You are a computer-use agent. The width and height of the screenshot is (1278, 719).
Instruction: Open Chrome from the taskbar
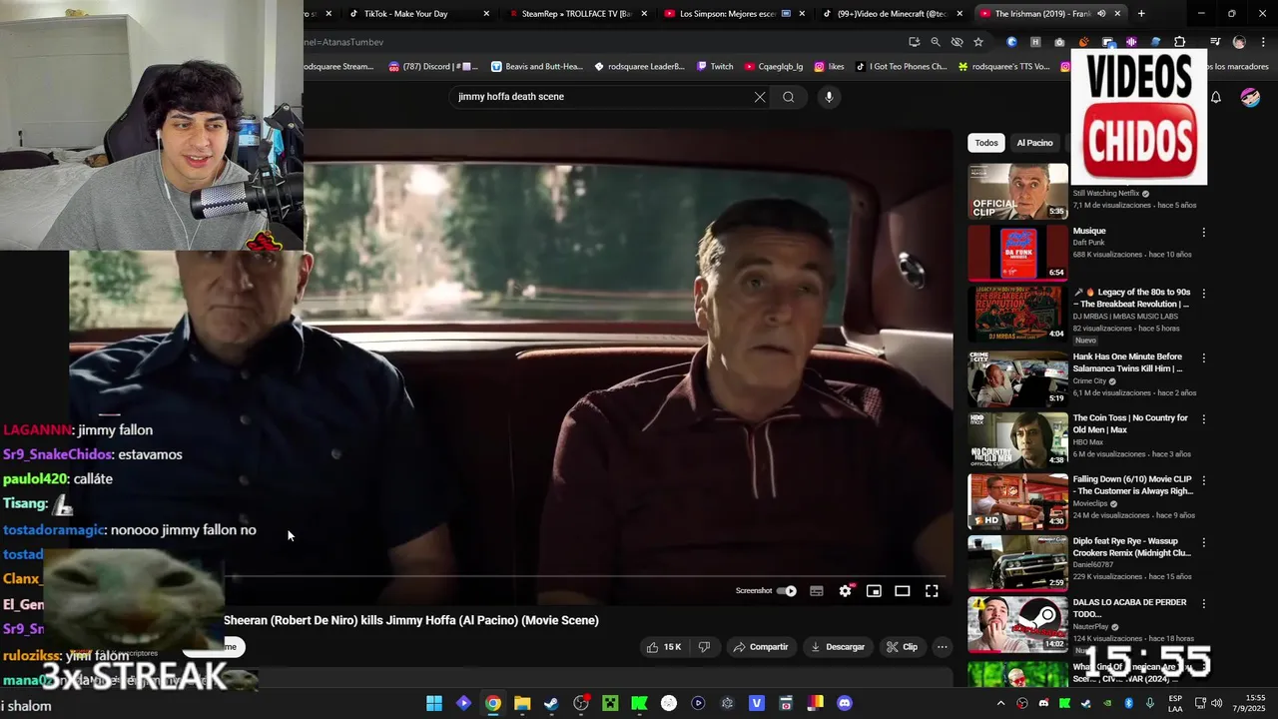pos(493,704)
